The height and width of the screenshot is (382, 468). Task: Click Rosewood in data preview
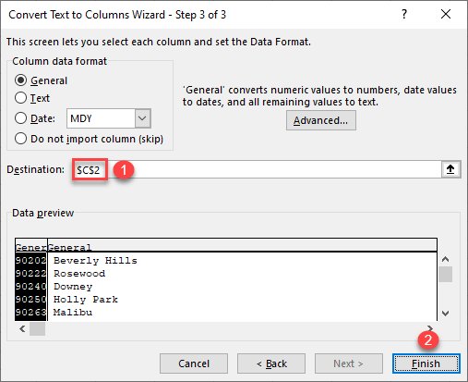point(79,274)
